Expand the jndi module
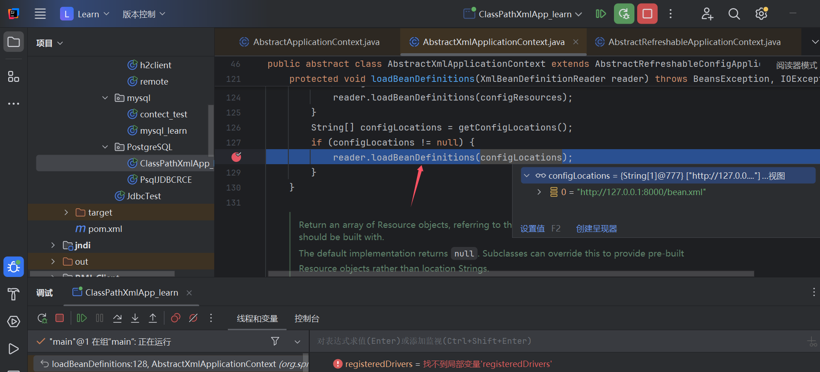Viewport: 820px width, 372px height. click(53, 245)
